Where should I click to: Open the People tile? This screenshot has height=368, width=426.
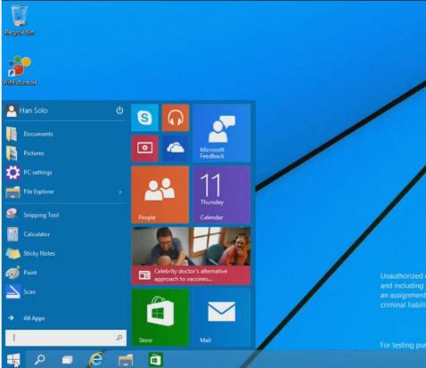coord(160,194)
